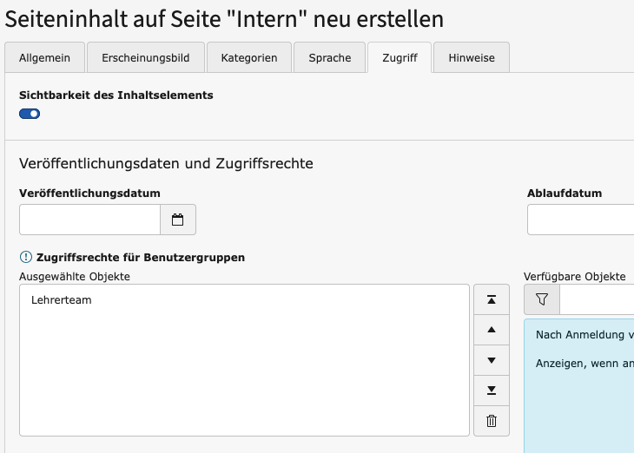Select the Sprache tab
Image resolution: width=634 pixels, height=453 pixels.
tap(329, 58)
